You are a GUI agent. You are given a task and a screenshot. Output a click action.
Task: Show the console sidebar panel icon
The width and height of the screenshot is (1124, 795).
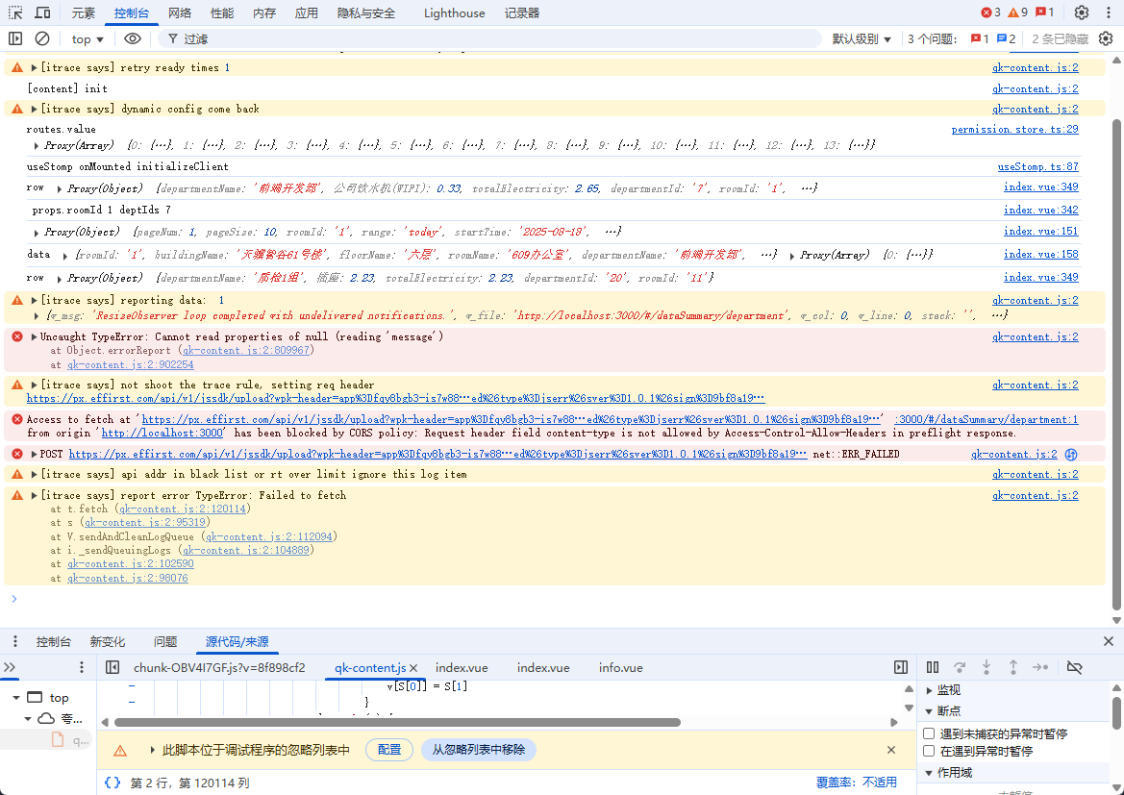tap(15, 38)
